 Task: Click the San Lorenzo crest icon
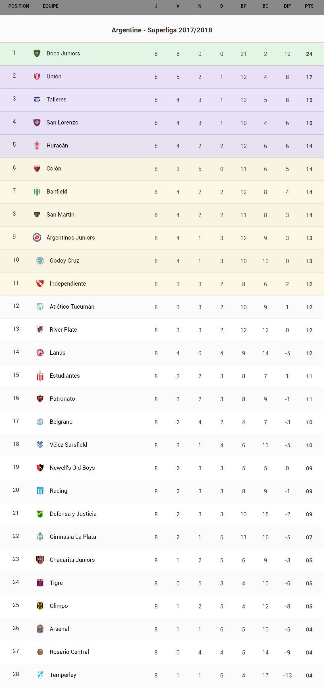click(37, 122)
